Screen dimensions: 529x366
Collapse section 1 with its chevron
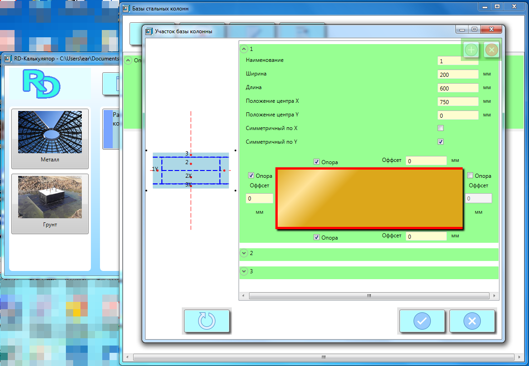click(244, 49)
